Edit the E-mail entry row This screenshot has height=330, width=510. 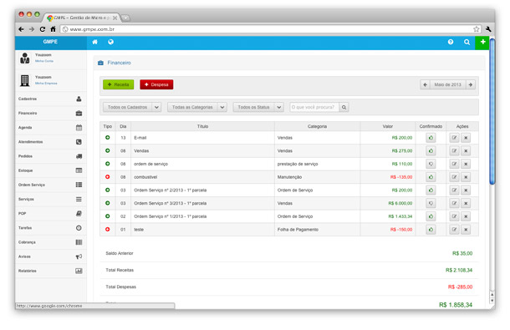point(454,138)
